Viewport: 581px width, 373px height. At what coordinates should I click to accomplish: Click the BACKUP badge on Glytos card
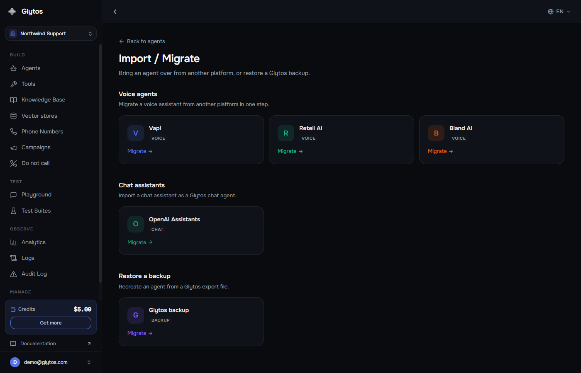pos(160,320)
